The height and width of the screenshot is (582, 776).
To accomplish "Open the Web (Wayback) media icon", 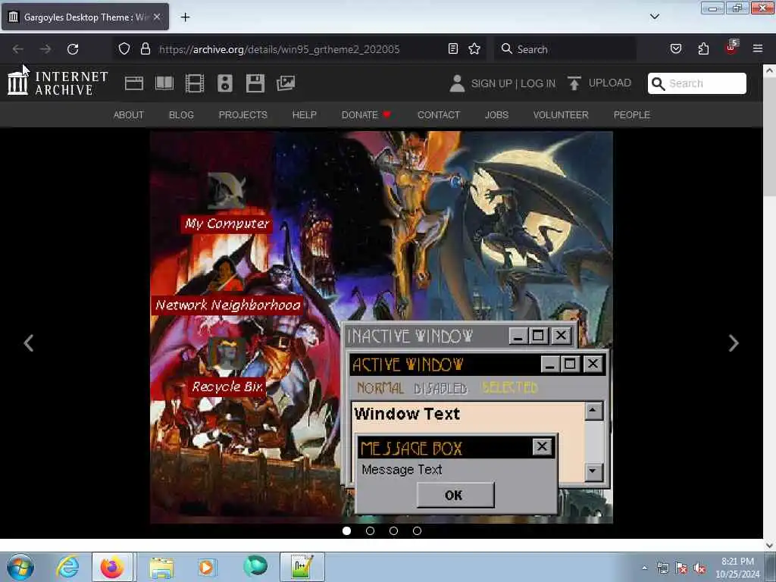I will click(133, 83).
